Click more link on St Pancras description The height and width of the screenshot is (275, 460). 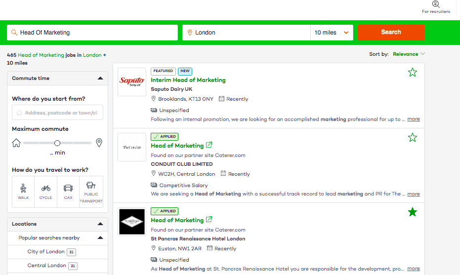[x=414, y=269]
